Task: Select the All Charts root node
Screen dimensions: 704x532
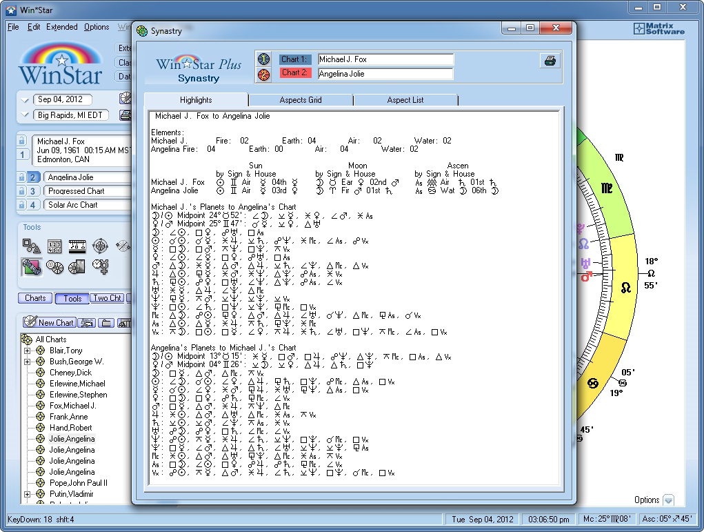Action: coord(51,339)
